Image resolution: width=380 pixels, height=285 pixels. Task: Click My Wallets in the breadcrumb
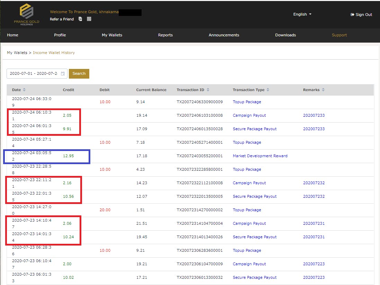click(17, 53)
